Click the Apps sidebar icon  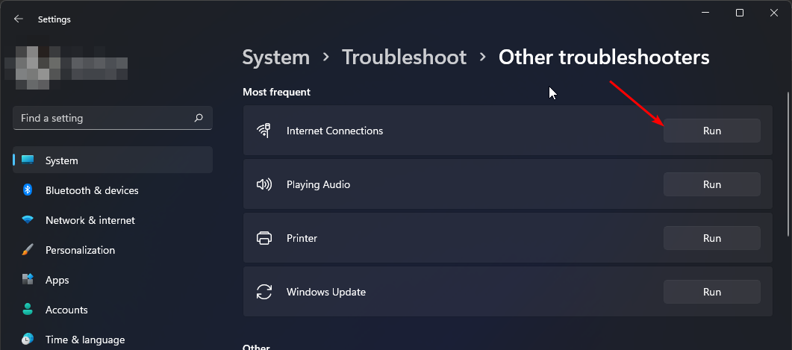point(28,280)
